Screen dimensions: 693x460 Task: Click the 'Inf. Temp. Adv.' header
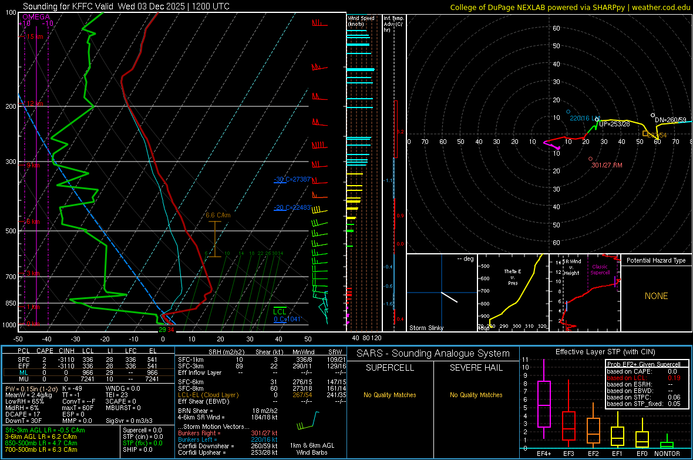coord(393,23)
